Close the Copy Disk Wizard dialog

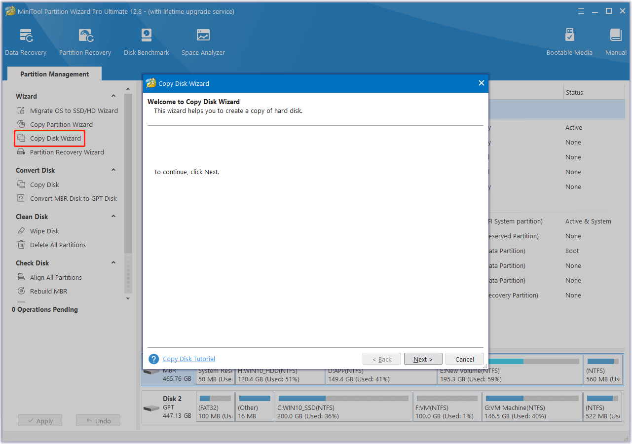coord(482,83)
